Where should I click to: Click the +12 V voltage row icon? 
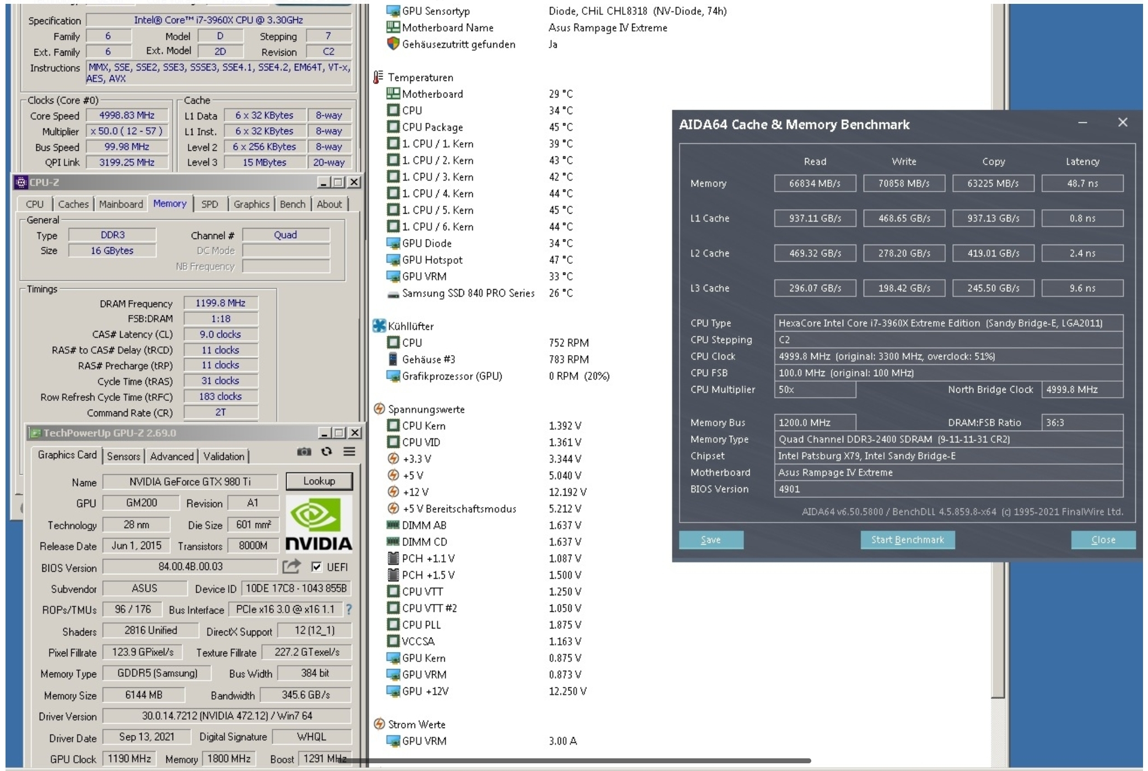pyautogui.click(x=393, y=492)
